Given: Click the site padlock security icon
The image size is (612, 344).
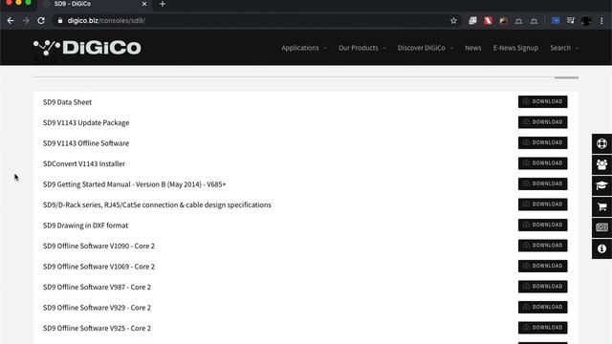Looking at the screenshot, I should [59, 21].
